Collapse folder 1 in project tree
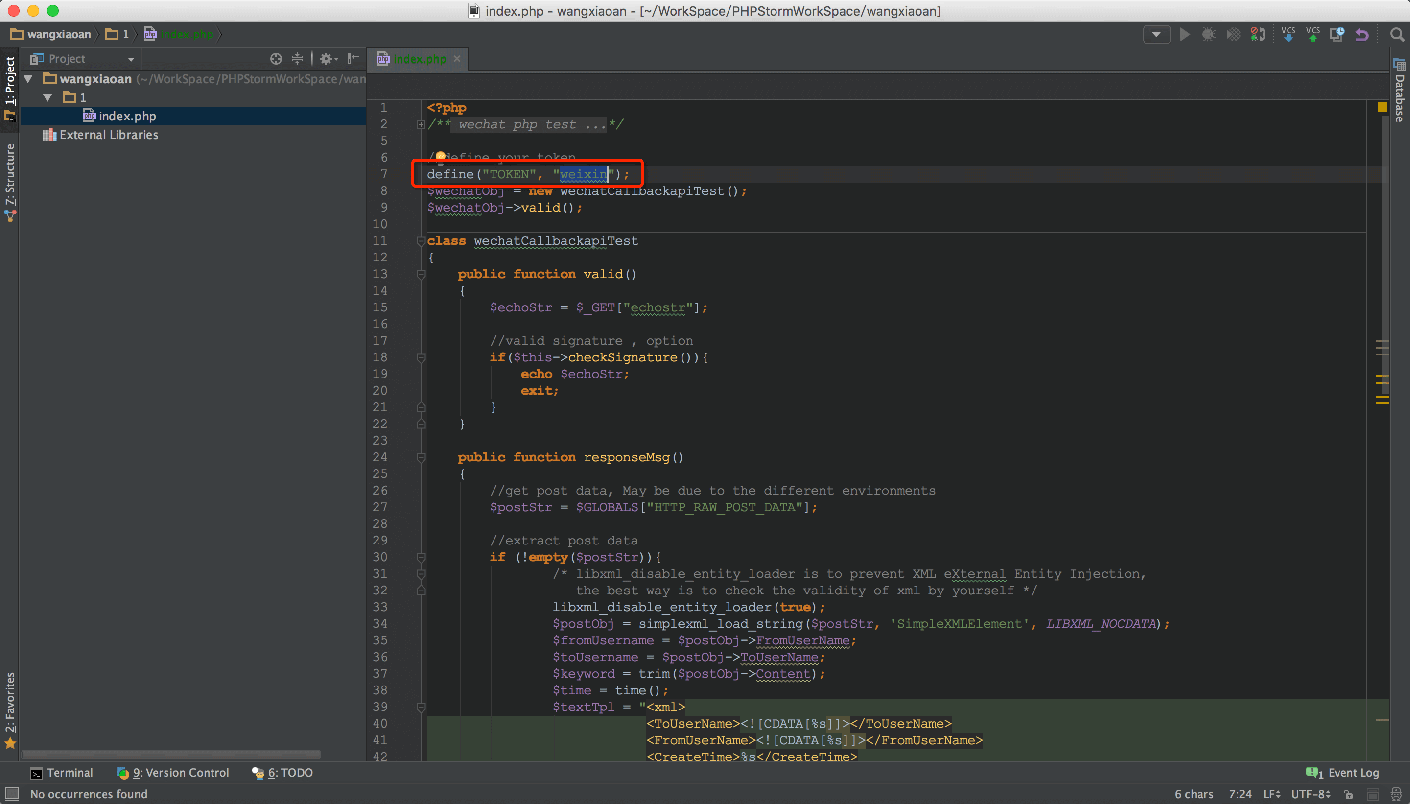 (47, 98)
